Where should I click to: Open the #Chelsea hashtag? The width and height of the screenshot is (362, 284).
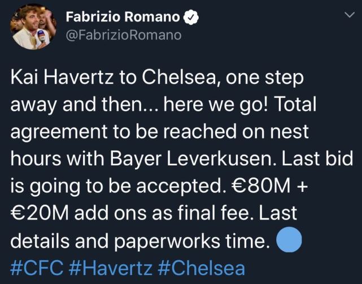[201, 268]
